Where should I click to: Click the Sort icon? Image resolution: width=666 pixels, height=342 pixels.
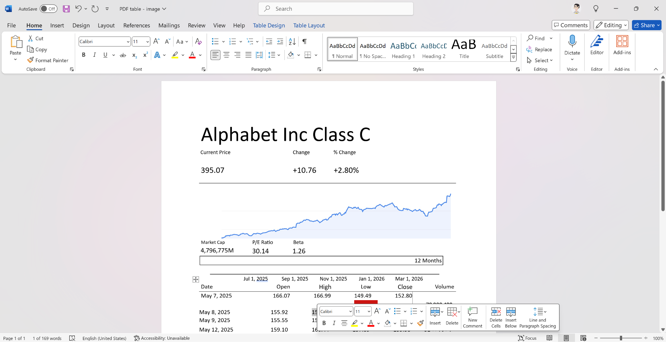pos(292,42)
